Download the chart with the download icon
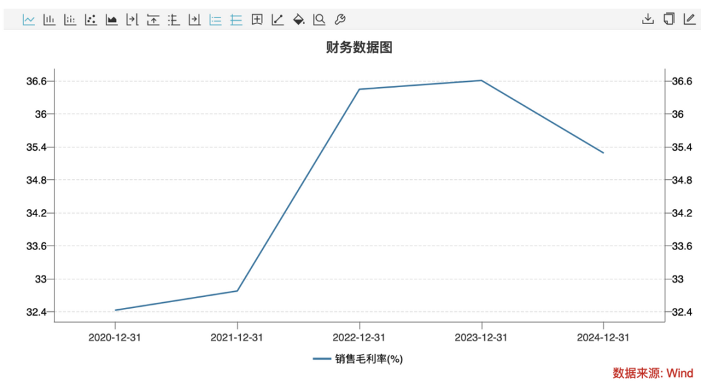 click(648, 19)
